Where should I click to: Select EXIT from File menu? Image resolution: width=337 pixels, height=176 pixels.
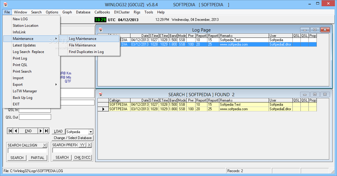pos(32,104)
